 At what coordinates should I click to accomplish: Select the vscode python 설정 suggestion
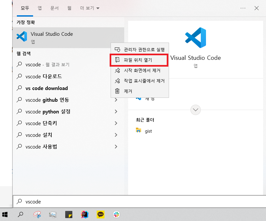pos(68,111)
